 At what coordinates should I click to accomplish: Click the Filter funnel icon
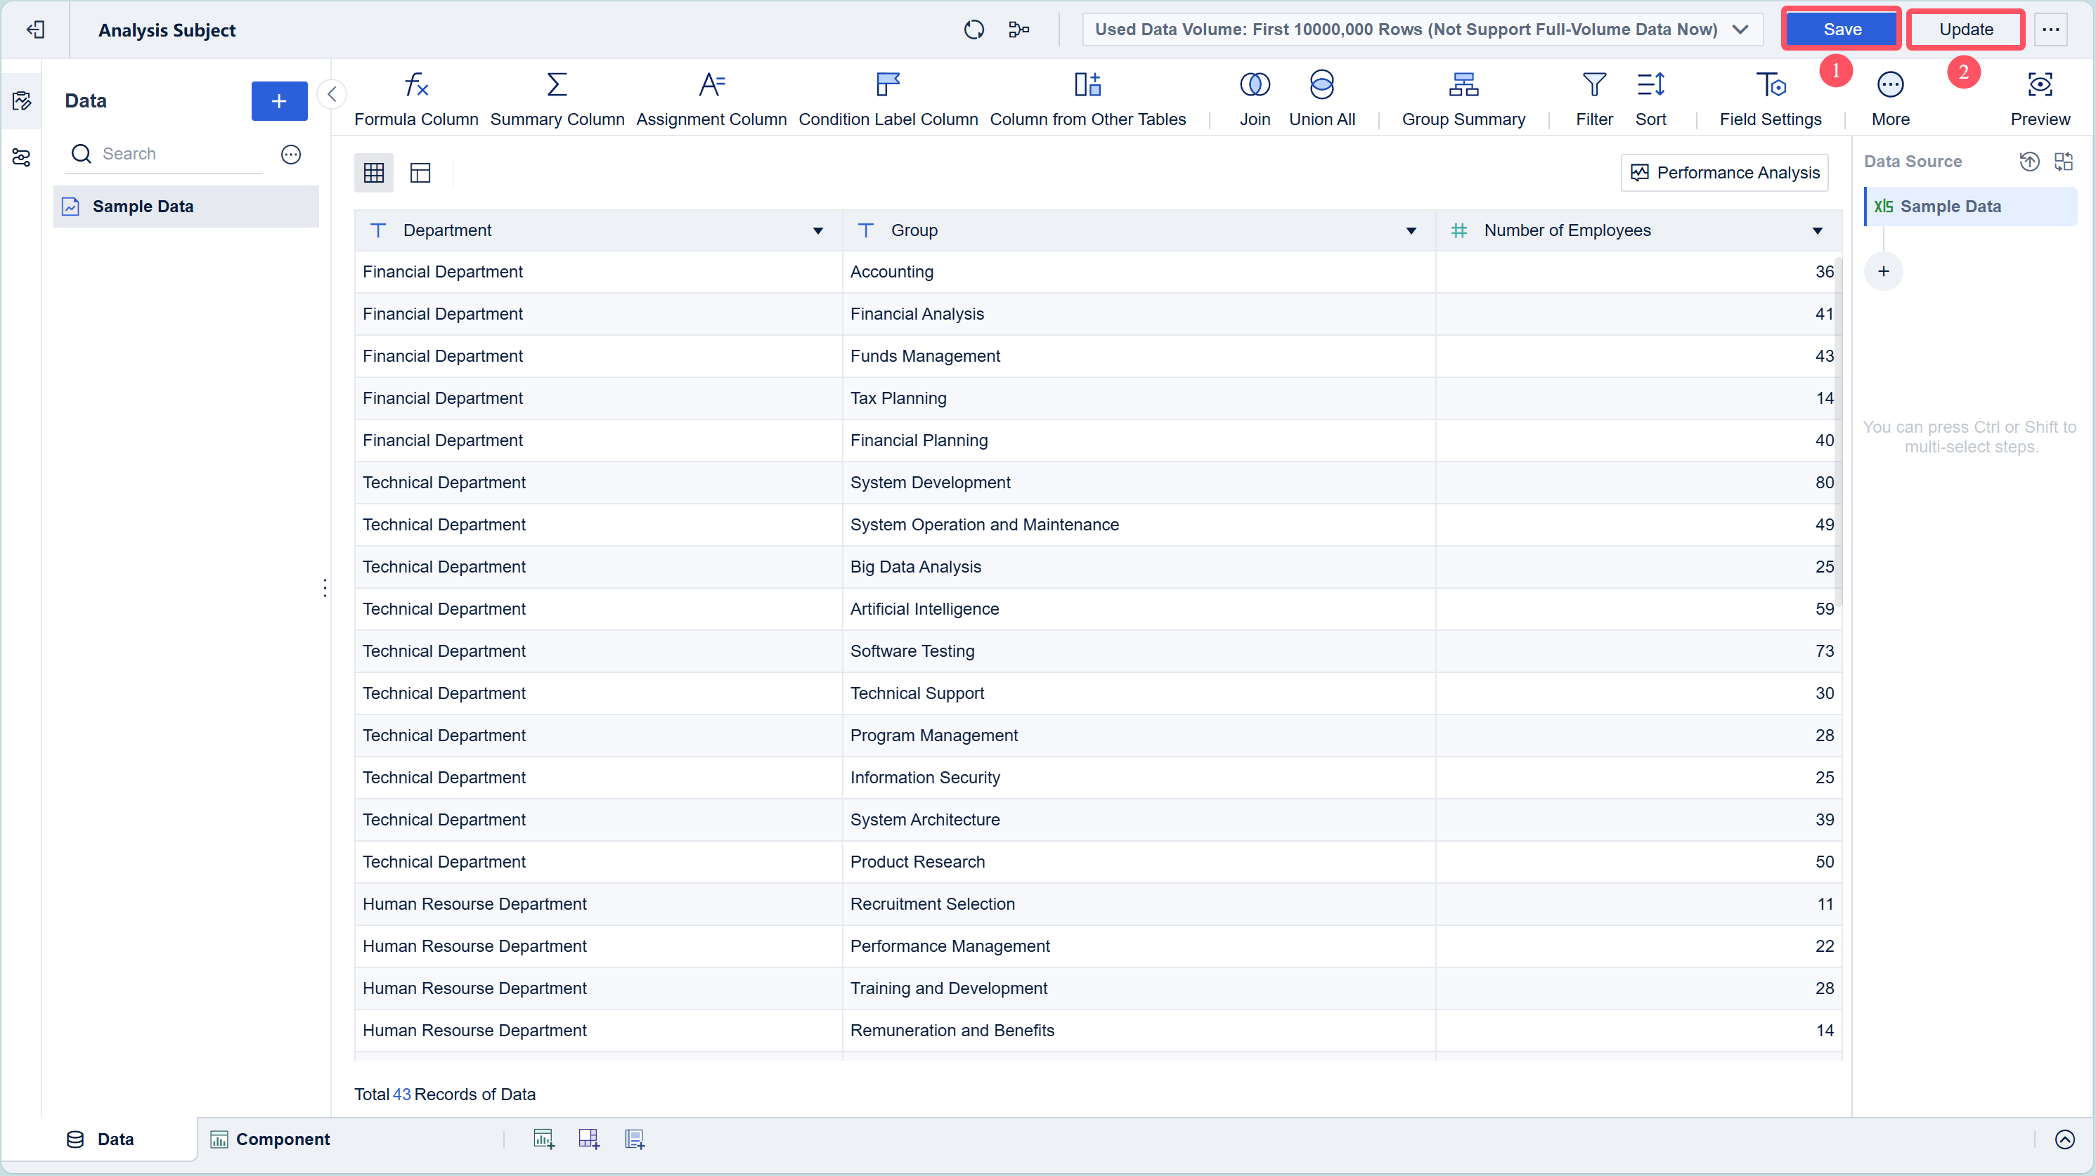(1593, 86)
